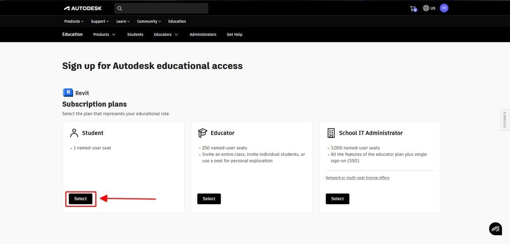Click the School IT Administrator title
Image resolution: width=510 pixels, height=244 pixels.
(x=371, y=133)
